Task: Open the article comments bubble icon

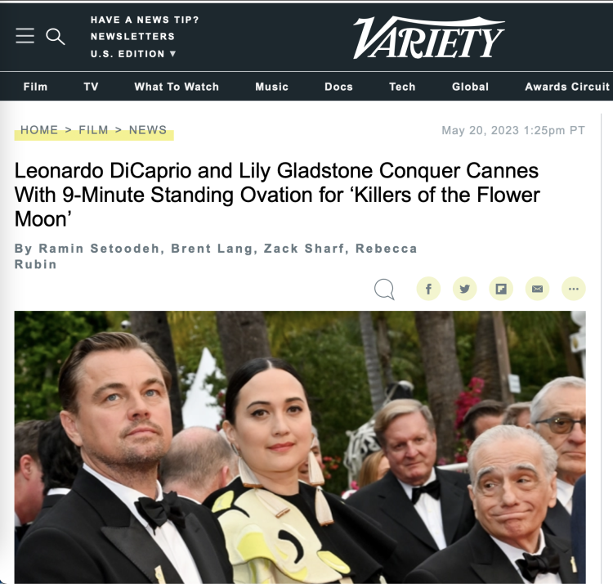Action: 384,289
